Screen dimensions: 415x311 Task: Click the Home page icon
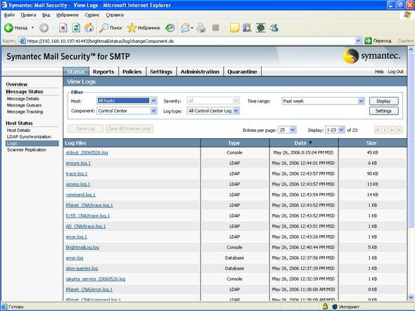[x=89, y=28]
